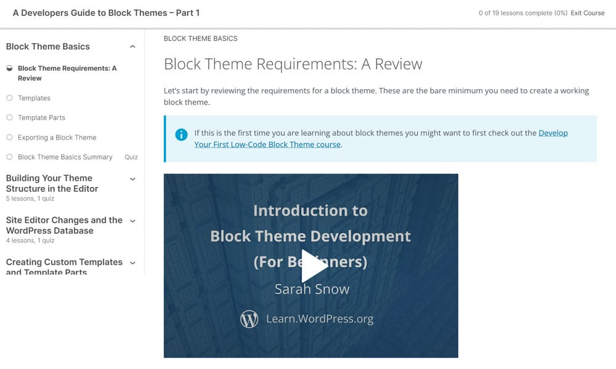Open Block Theme Basics Summary quiz
Screen dimensions: 616x369
point(65,157)
